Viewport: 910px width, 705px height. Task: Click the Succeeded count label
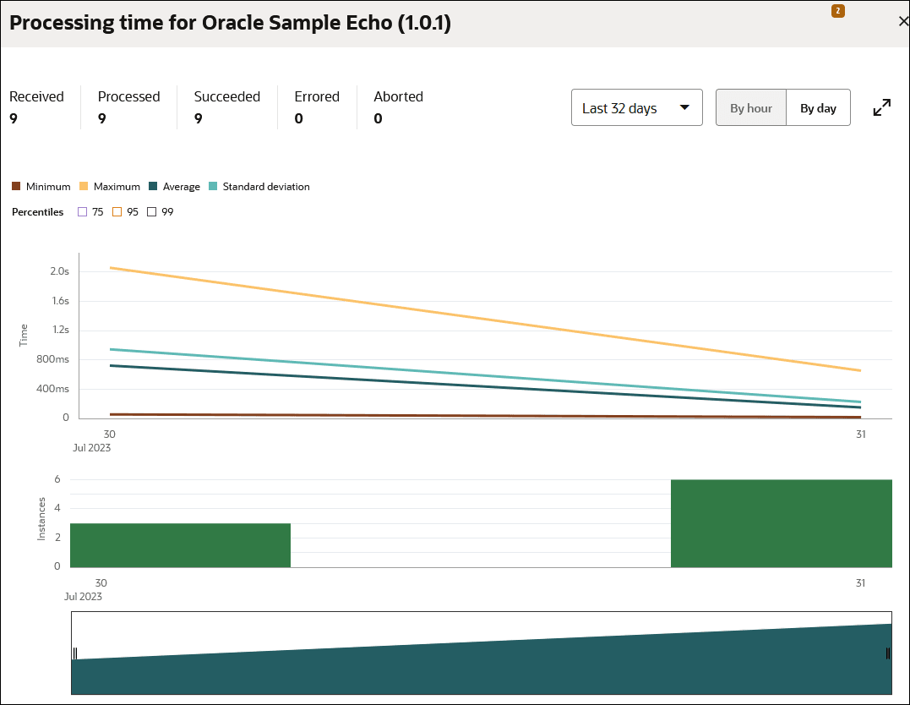pyautogui.click(x=227, y=96)
